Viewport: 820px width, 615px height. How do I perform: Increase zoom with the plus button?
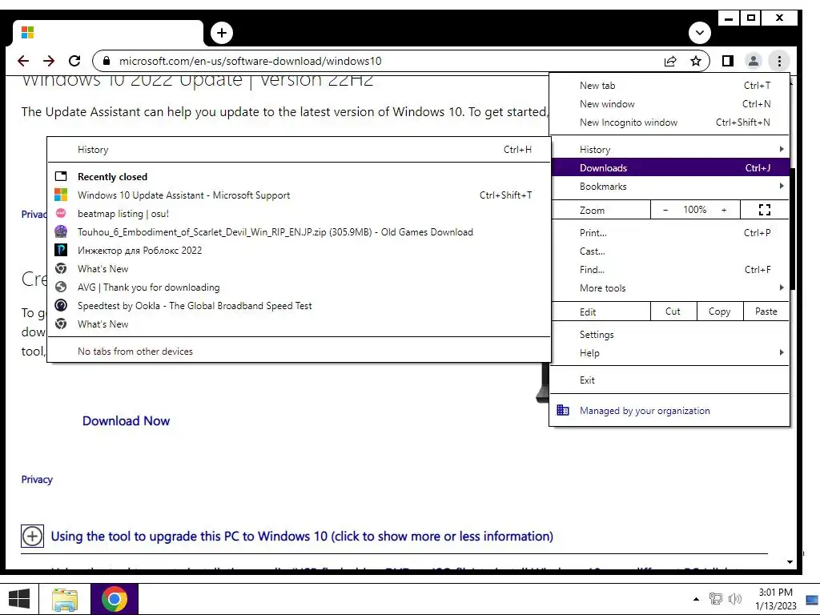point(724,210)
